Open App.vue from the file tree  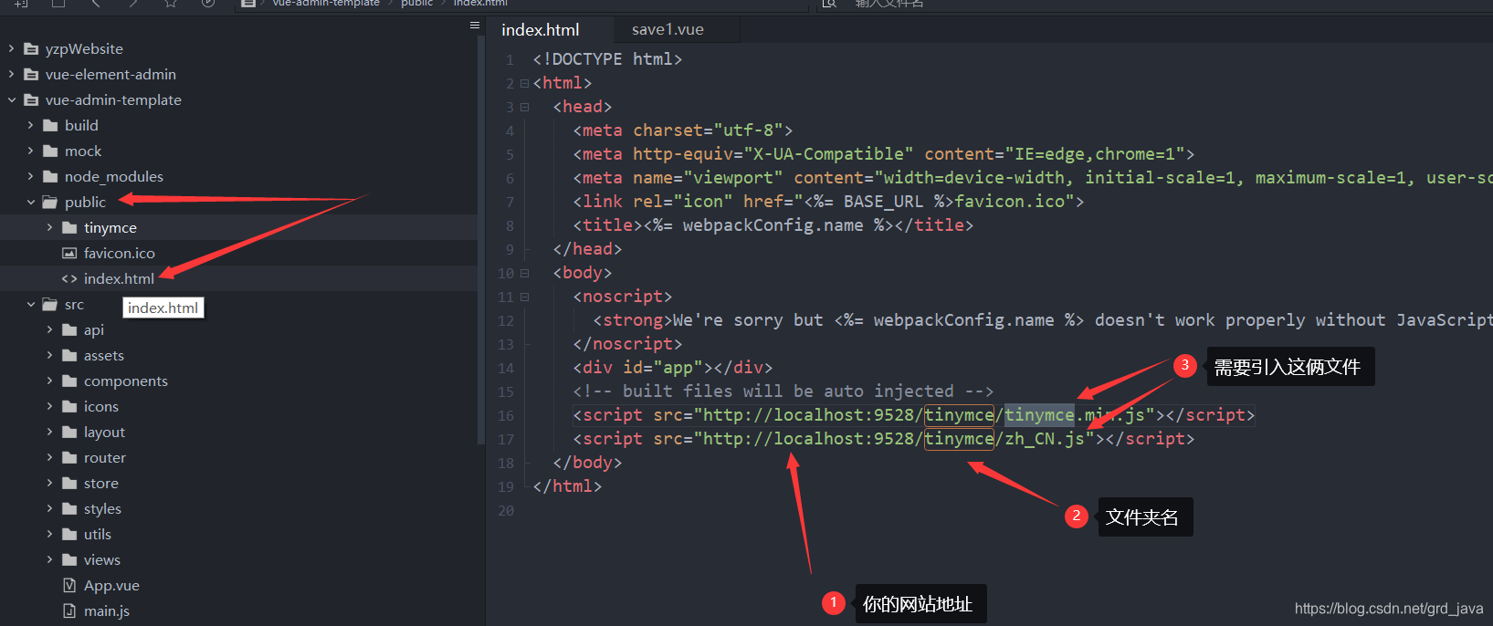tap(111, 586)
